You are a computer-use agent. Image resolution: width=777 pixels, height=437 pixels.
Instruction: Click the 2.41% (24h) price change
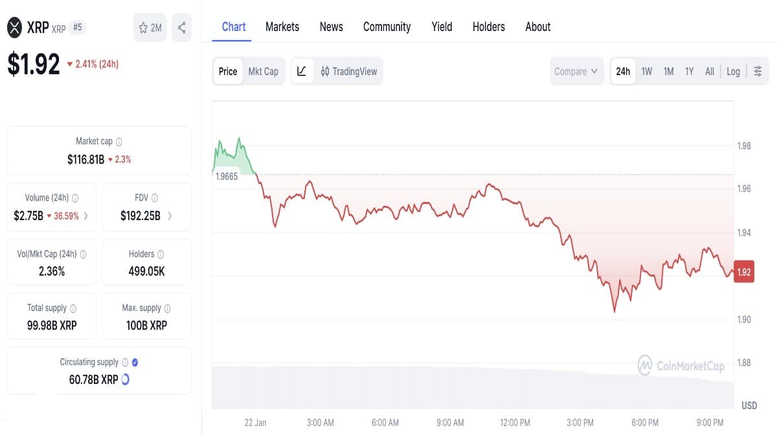93,64
